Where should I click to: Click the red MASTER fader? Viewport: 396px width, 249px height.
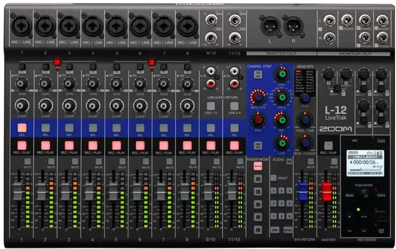[x=327, y=192]
